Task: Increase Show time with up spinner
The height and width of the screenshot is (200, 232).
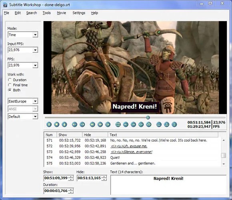Action: (71, 177)
